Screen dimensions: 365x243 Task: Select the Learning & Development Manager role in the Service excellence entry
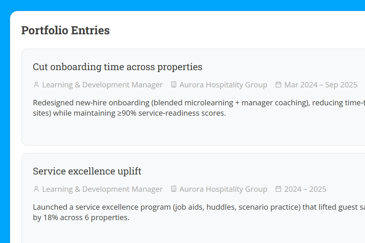[102, 189]
